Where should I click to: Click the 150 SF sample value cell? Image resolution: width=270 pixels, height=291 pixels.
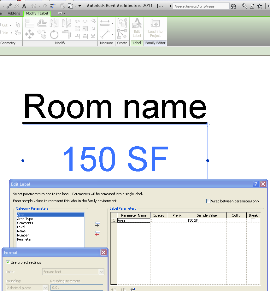click(x=207, y=220)
